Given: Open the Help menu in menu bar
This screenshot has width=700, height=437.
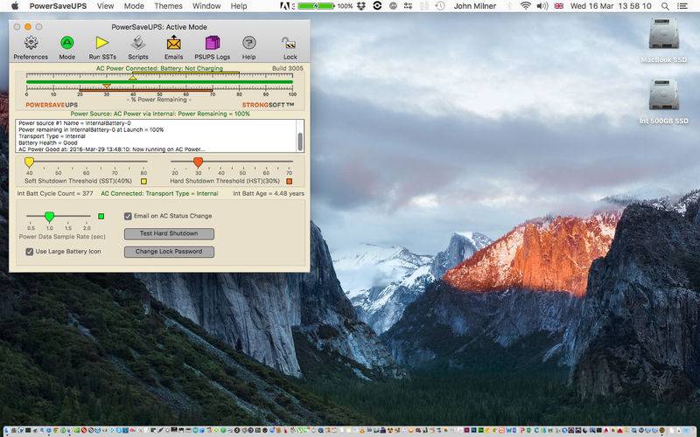Looking at the screenshot, I should [239, 6].
